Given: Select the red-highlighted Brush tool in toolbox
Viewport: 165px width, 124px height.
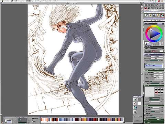Looking at the screenshot, I should [146, 8].
